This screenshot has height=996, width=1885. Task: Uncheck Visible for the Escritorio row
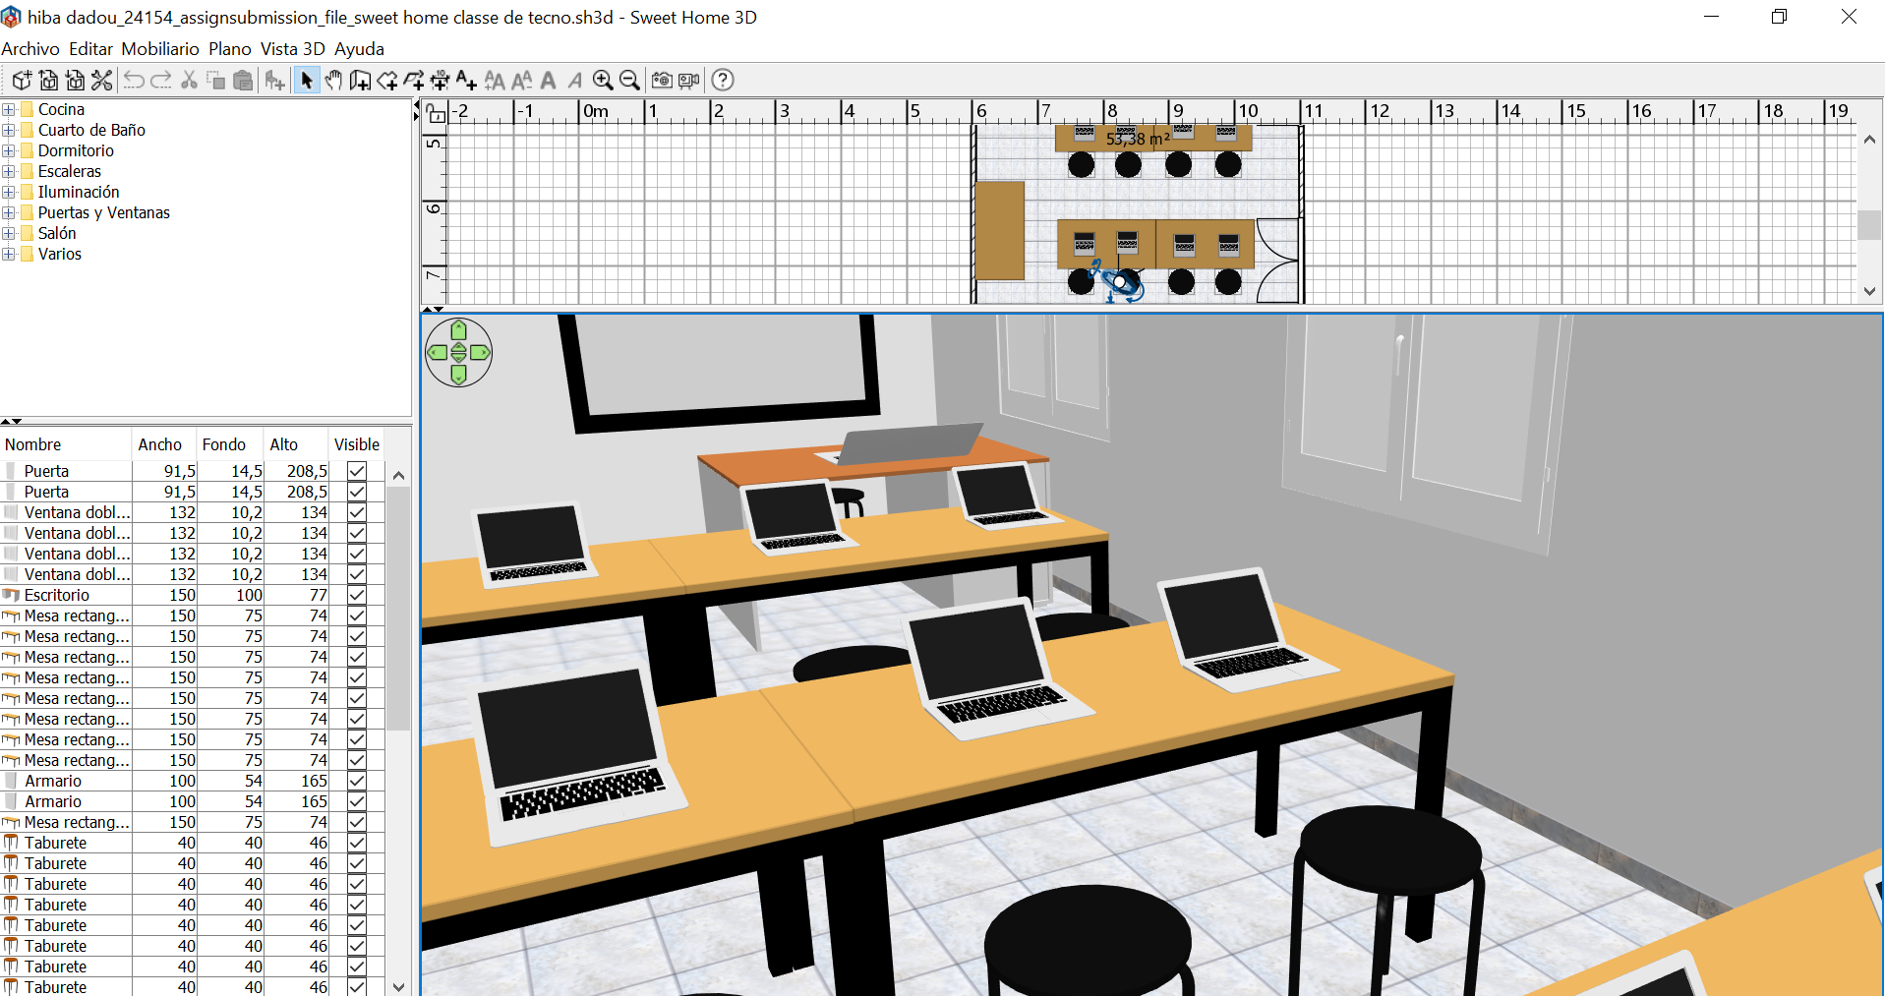pos(357,595)
